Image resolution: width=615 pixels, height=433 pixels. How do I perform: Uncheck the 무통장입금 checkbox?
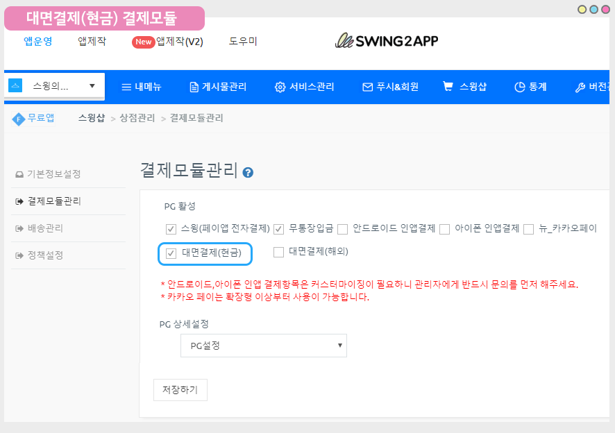(x=279, y=229)
